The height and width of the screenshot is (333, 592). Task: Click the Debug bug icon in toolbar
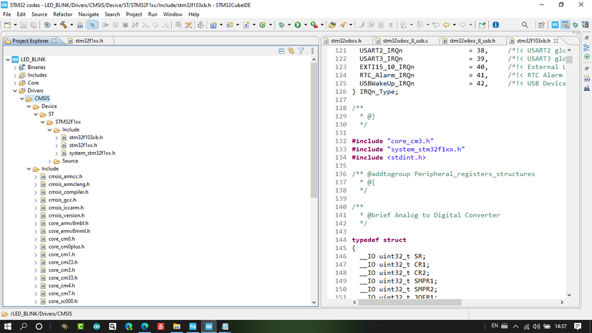pyautogui.click(x=281, y=25)
